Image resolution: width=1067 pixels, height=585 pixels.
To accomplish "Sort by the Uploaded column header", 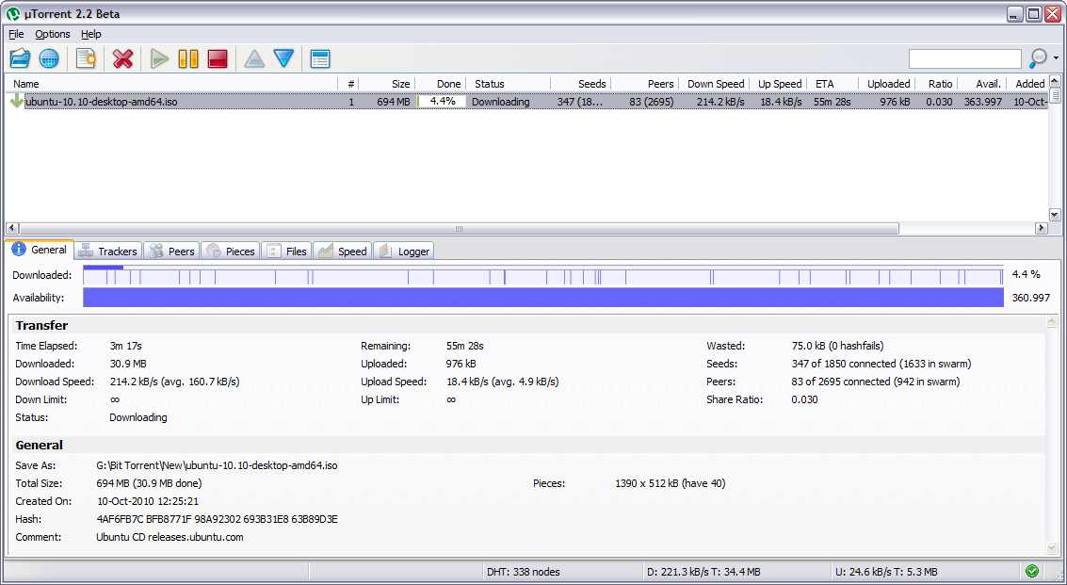I will 887,84.
